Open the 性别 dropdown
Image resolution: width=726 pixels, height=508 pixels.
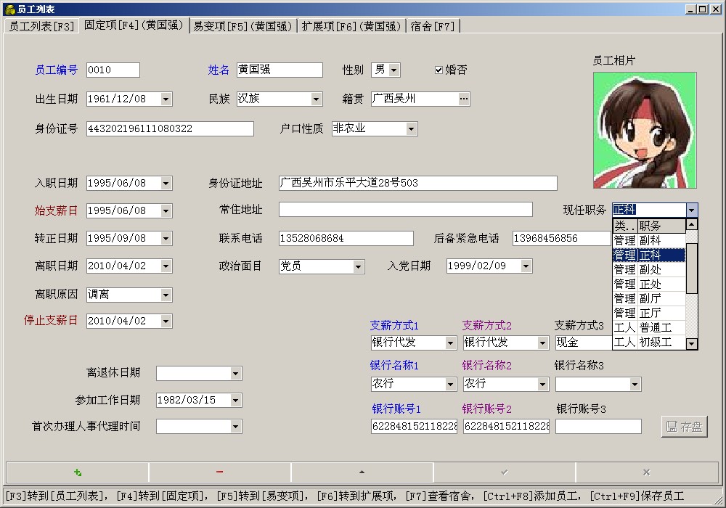point(393,70)
